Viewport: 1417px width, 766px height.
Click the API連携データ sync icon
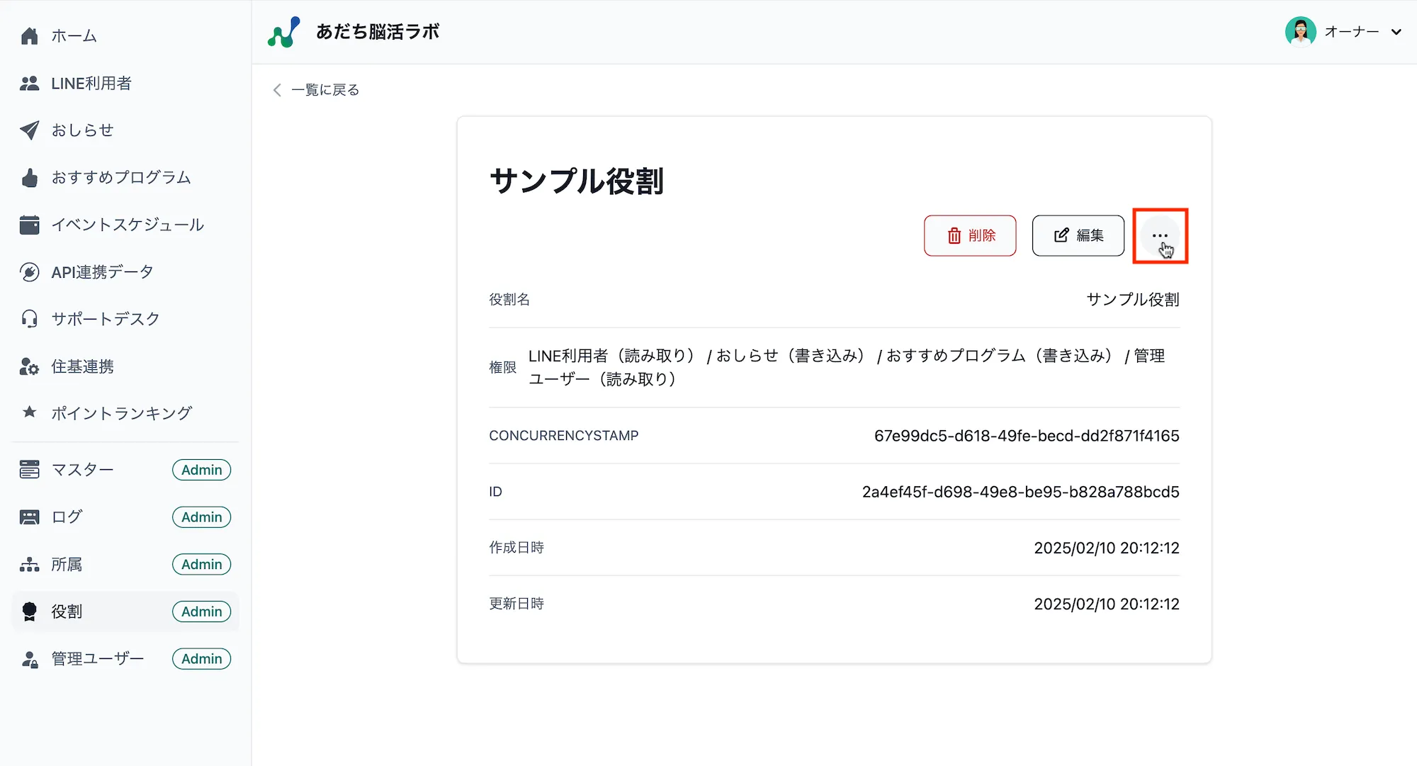(x=30, y=272)
